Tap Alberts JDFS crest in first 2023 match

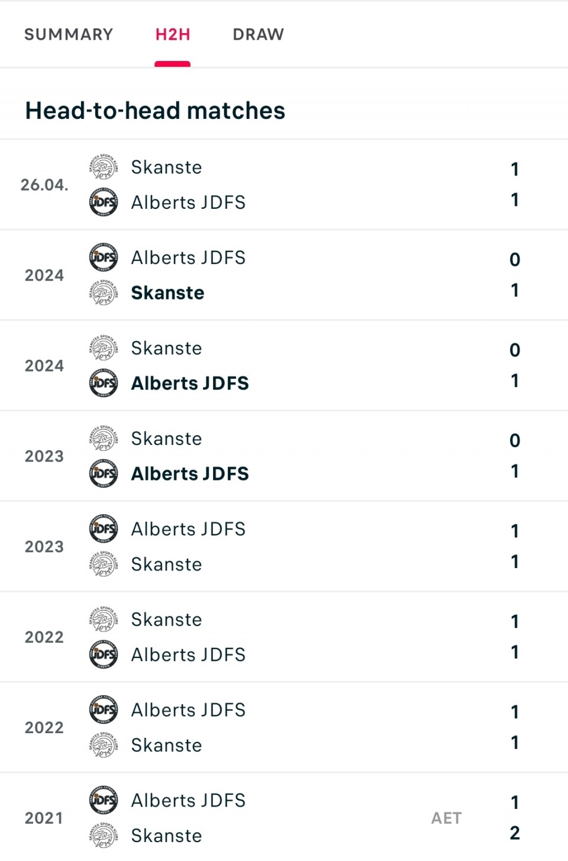pyautogui.click(x=104, y=473)
